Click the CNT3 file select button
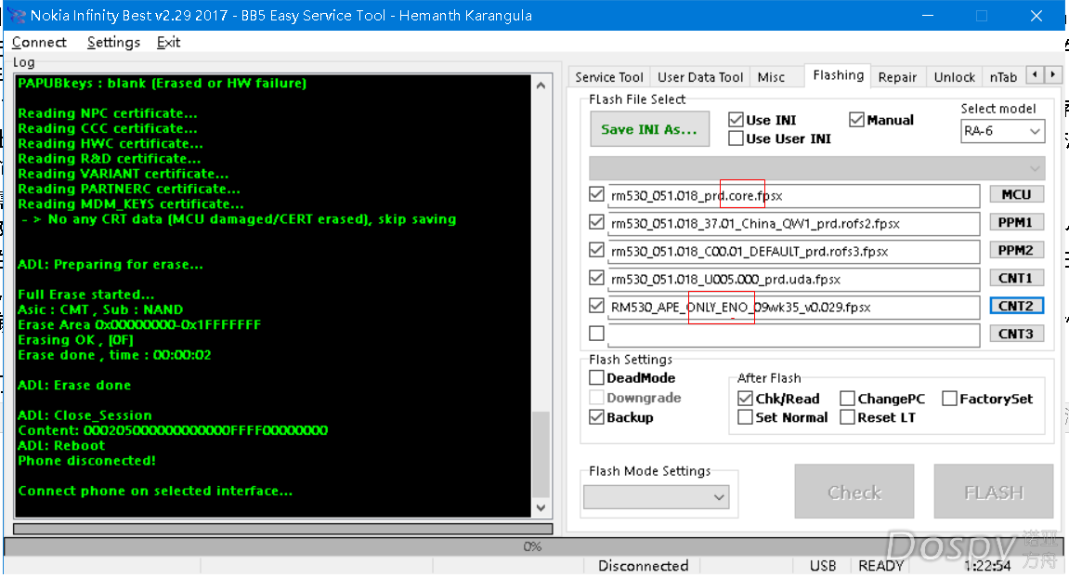Screen dimensions: 1069x578 click(x=1016, y=334)
